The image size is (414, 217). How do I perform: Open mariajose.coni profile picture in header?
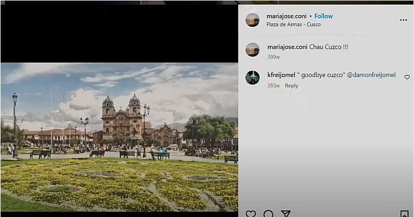tap(253, 20)
